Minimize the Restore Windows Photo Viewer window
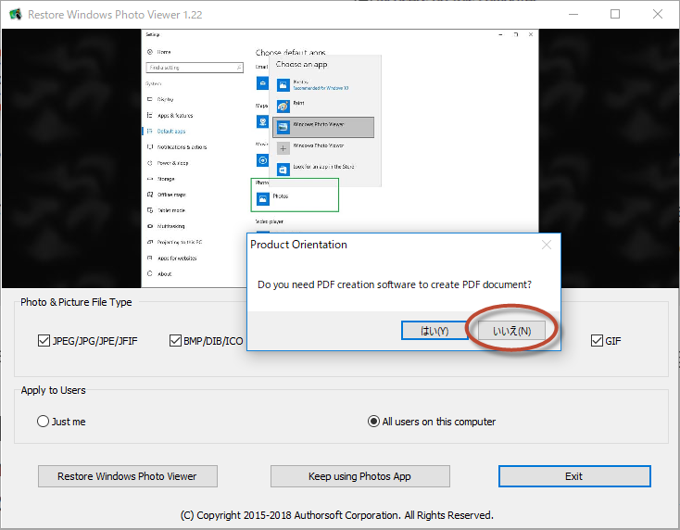This screenshot has width=680, height=530. (573, 14)
